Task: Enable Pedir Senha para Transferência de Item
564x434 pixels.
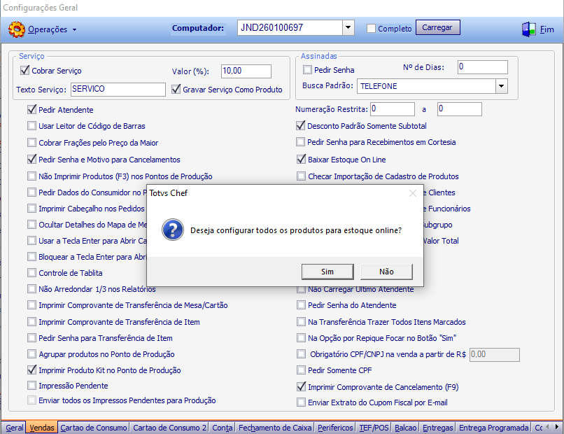Action: pos(31,338)
